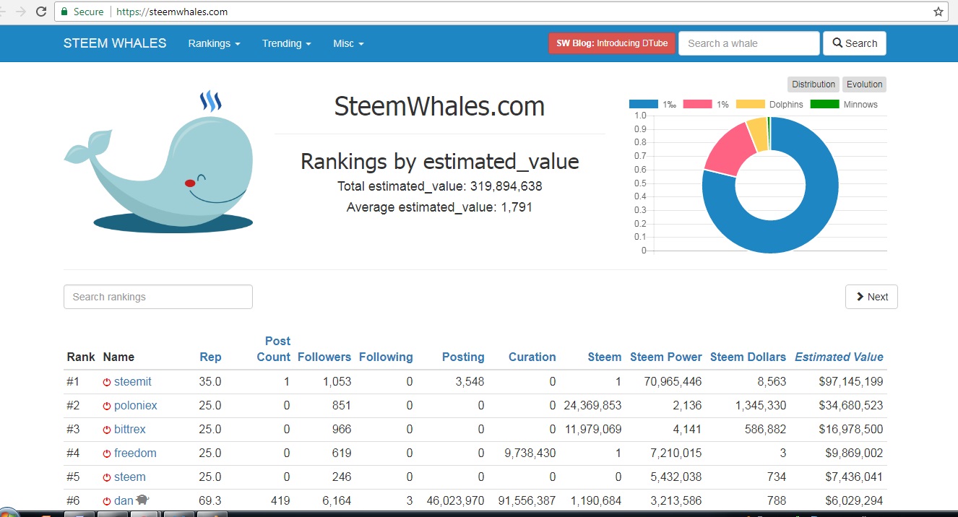Focus the Search rankings input field
958x517 pixels.
tap(158, 297)
